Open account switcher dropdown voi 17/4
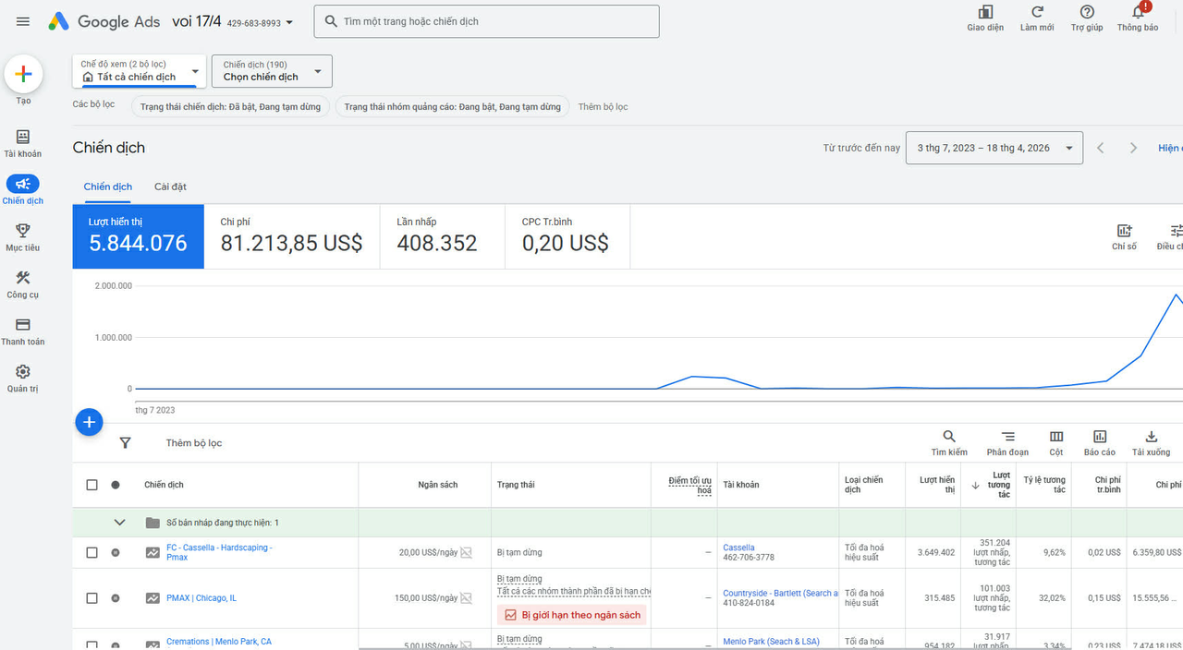 233,21
